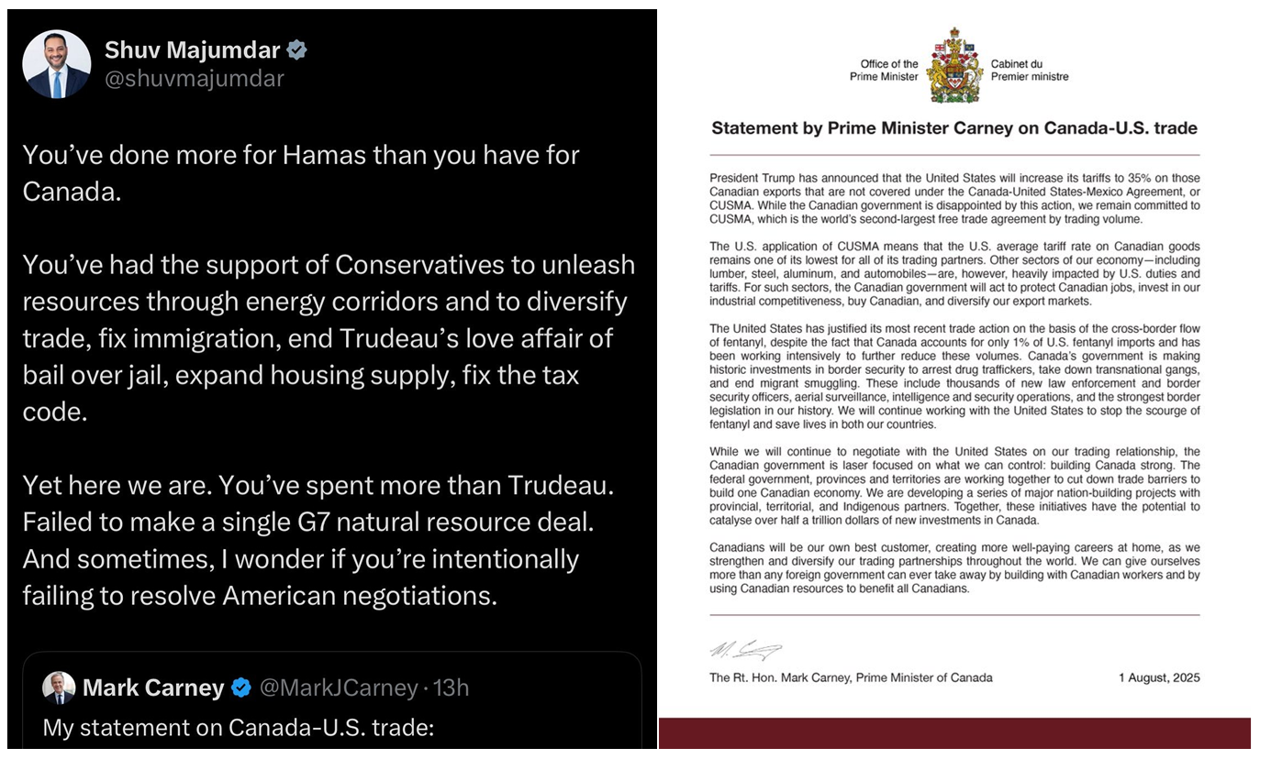This screenshot has height=759, width=1271.
Task: Click the paragraph starting 'President Trump has announced'
Action: coord(954,199)
